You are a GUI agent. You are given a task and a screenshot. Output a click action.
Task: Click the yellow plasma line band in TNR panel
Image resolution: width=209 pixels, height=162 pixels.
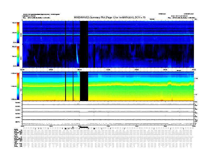[108, 85]
